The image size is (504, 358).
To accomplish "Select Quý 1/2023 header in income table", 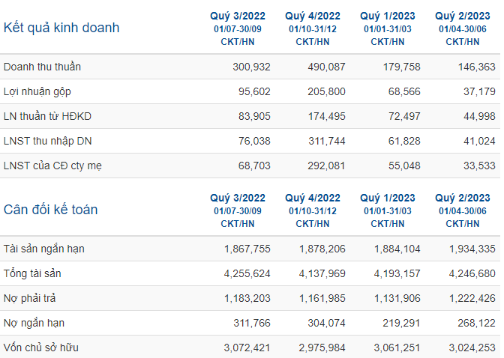I will pyautogui.click(x=388, y=16).
